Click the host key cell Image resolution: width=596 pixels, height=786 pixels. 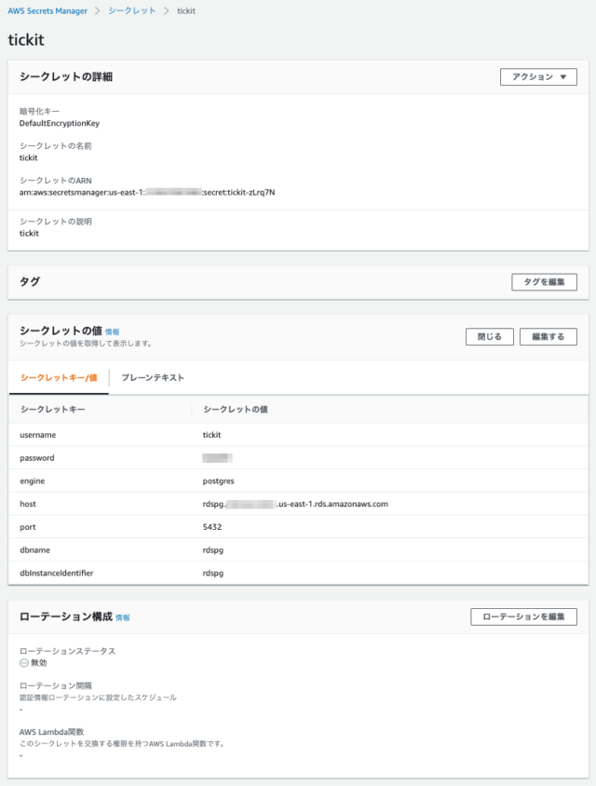[x=28, y=504]
